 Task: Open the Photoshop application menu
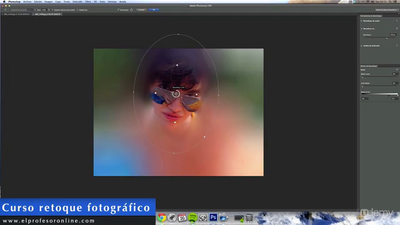[x=14, y=1]
